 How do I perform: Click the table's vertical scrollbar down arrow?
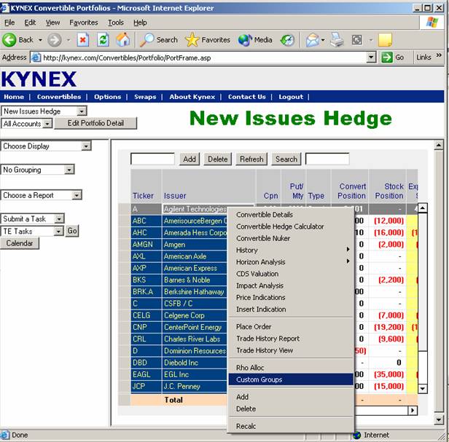click(x=423, y=389)
